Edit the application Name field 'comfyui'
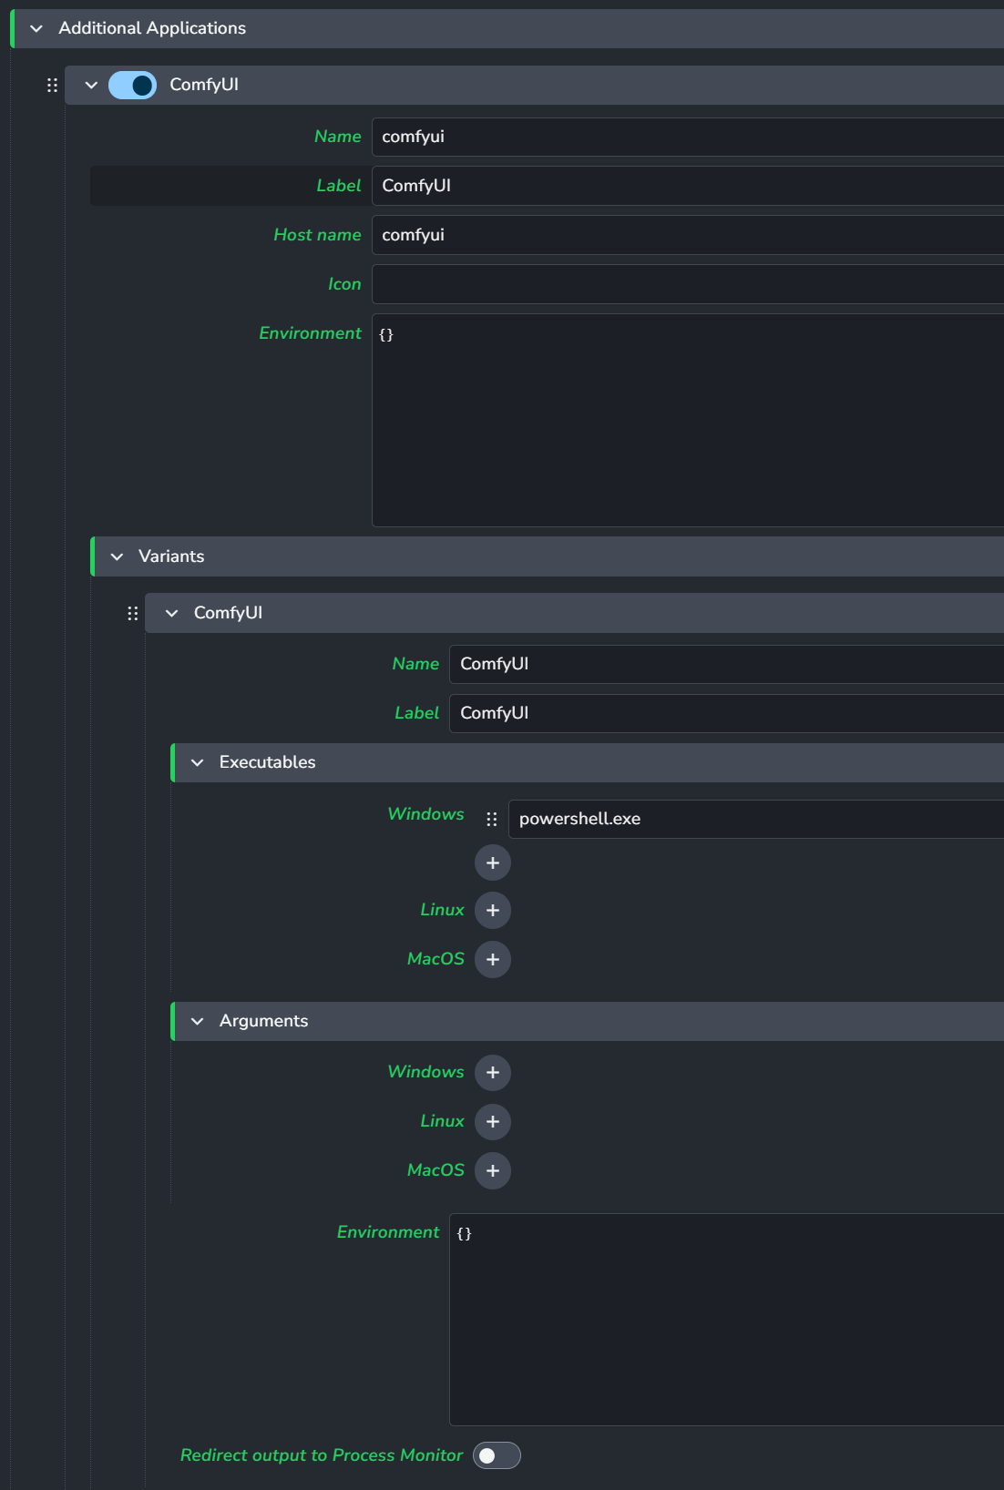Screen dimensions: 1004x1490 [x=688, y=137]
